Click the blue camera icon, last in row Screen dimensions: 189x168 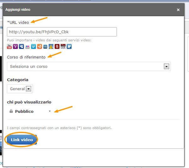click(x=69, y=46)
